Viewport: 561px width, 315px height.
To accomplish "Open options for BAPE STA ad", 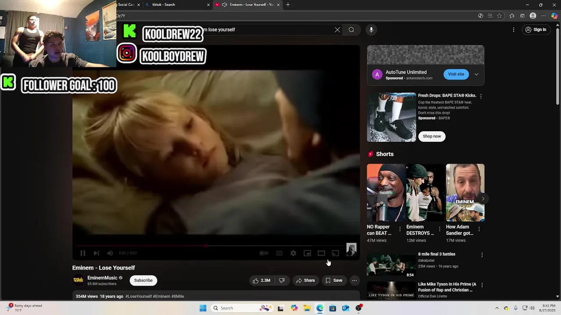I will pos(481,96).
